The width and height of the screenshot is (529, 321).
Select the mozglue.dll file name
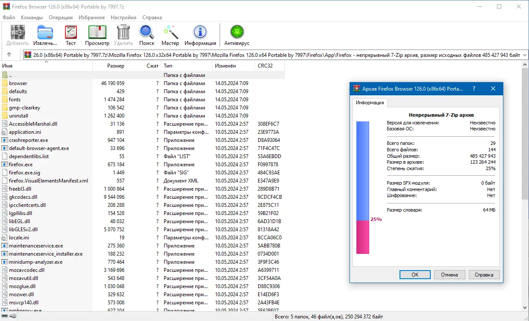(x=22, y=286)
